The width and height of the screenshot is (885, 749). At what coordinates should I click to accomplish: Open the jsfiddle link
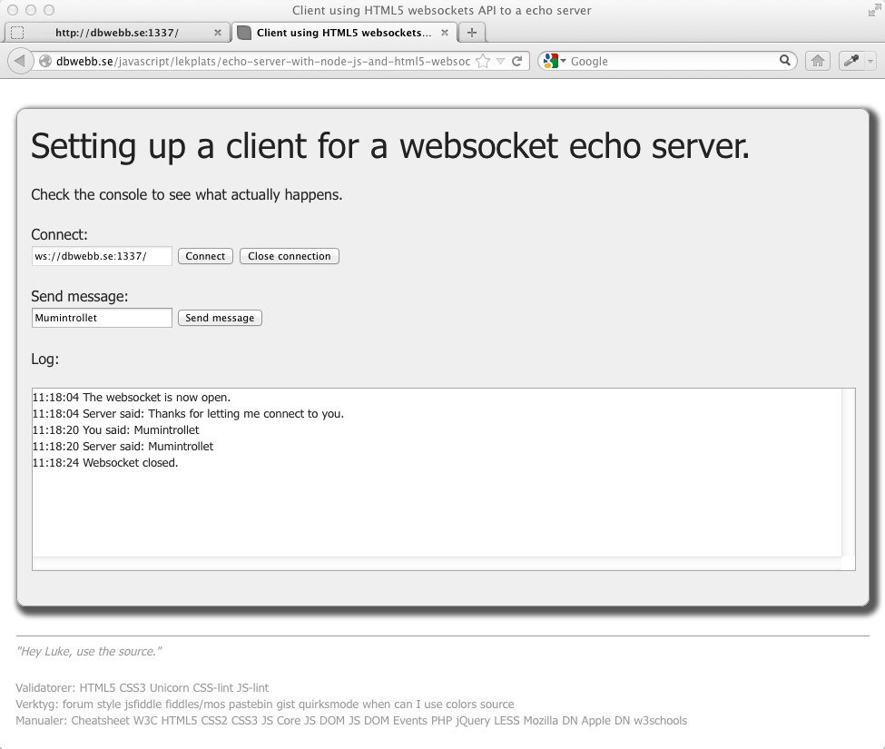click(x=143, y=704)
